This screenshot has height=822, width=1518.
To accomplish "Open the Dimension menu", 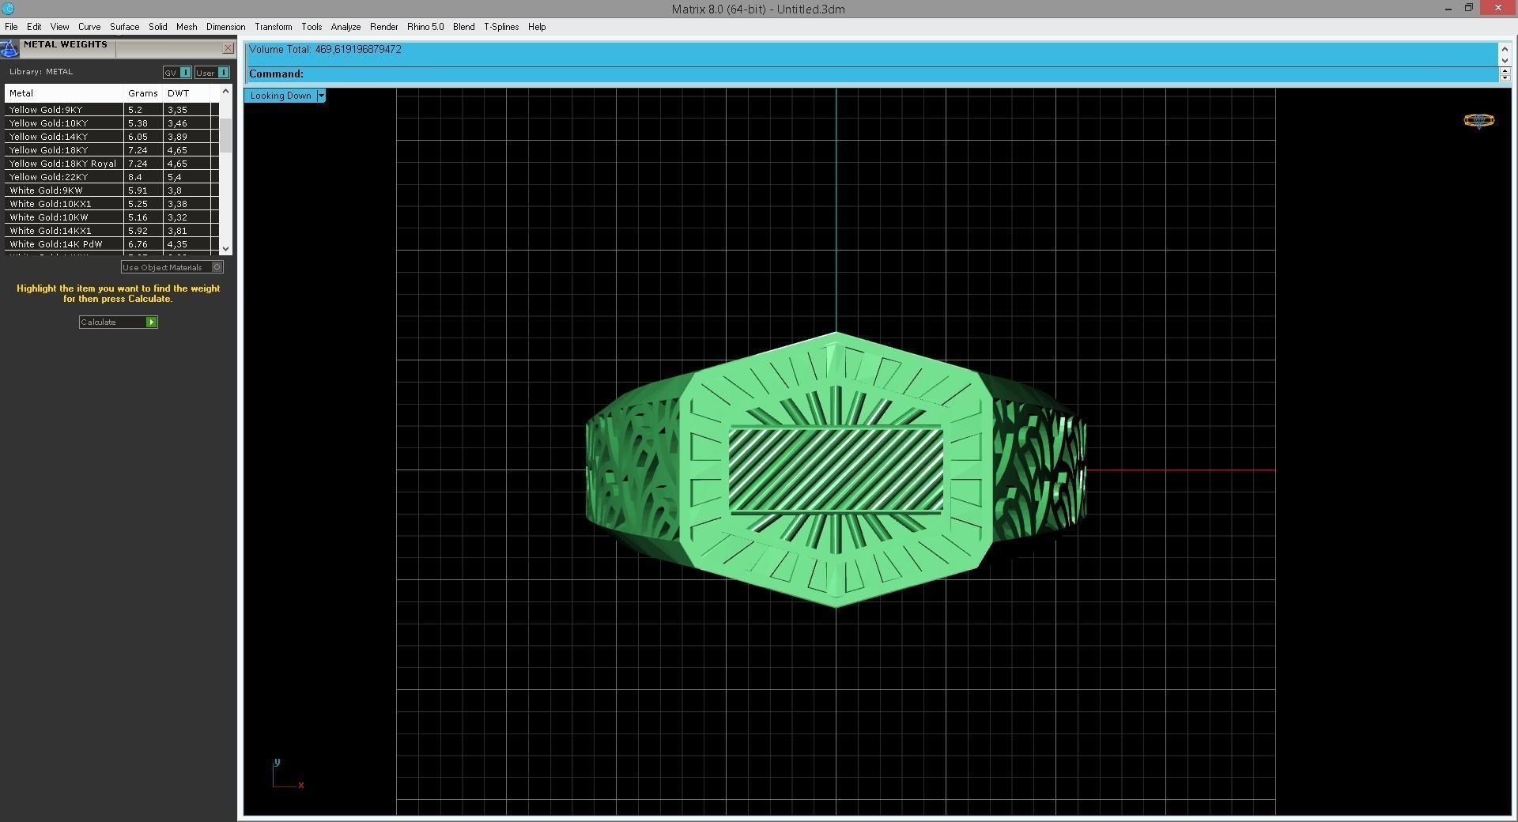I will (x=225, y=27).
